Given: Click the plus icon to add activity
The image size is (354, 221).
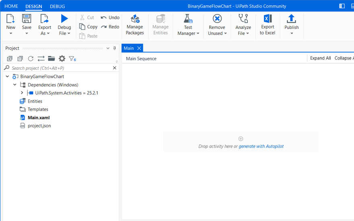Looking at the screenshot, I should 241,139.
